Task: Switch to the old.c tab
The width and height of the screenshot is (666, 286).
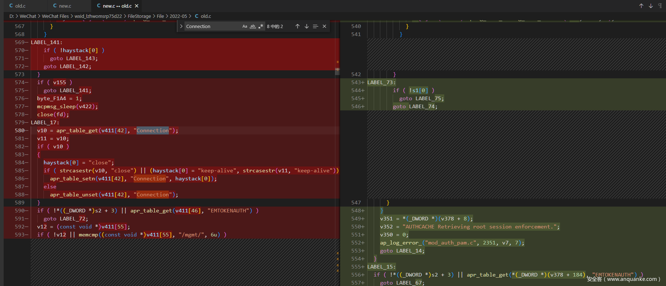Action: 20,6
